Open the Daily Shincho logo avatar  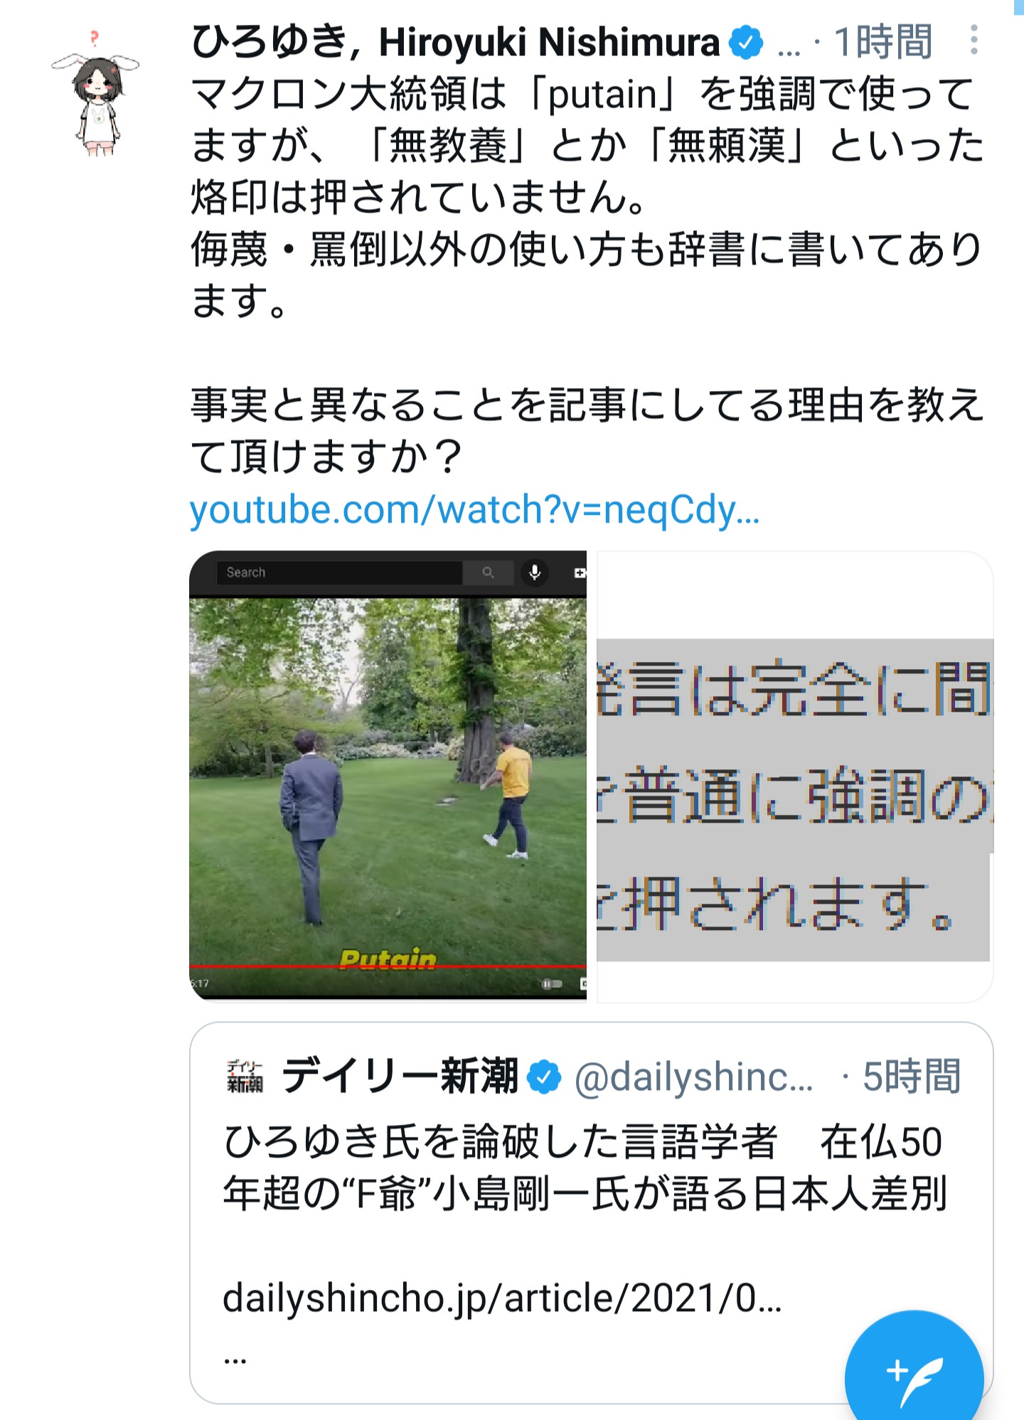point(245,1077)
